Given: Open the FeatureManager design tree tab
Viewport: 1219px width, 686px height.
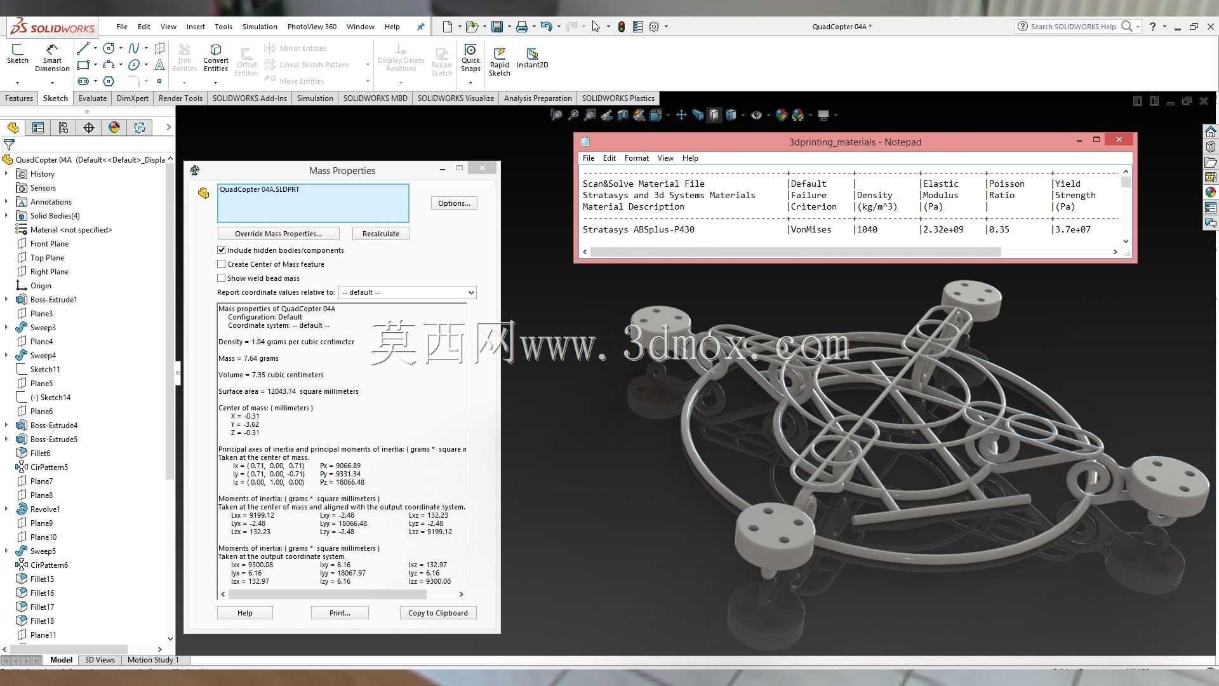Looking at the screenshot, I should pos(13,128).
